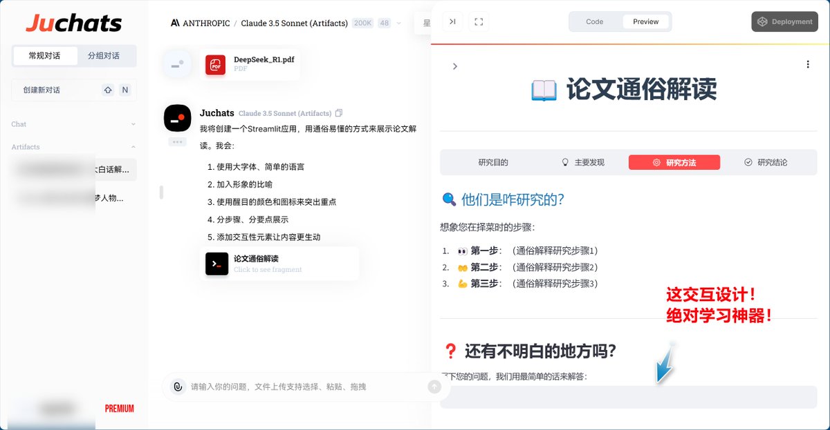Viewport: 830px width, 430px height.
Task: Click the user avatar bubble
Action: pyautogui.click(x=178, y=65)
